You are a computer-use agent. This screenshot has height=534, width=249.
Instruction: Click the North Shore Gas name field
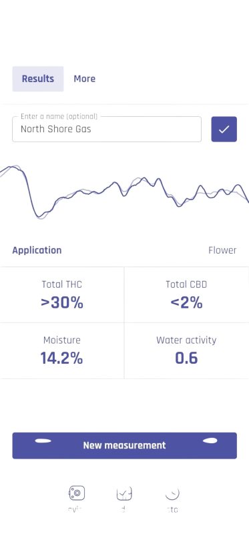107,129
